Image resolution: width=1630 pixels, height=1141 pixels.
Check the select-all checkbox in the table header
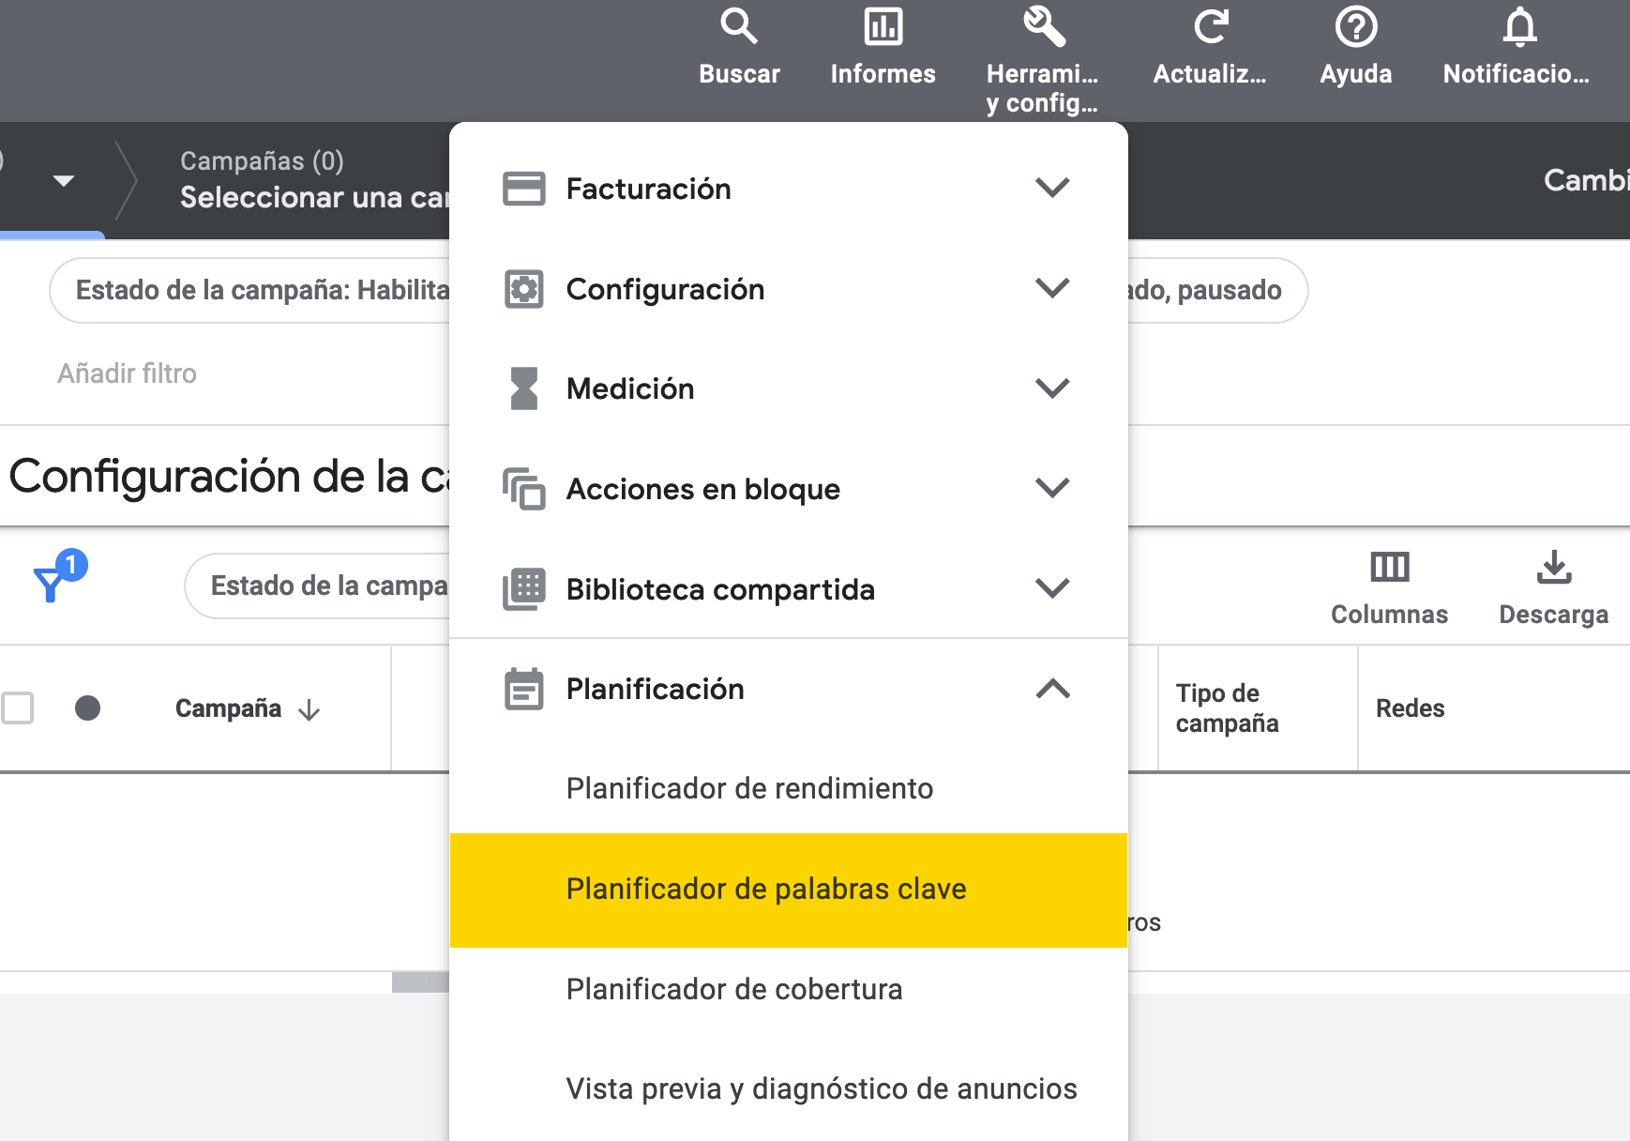[x=17, y=708]
